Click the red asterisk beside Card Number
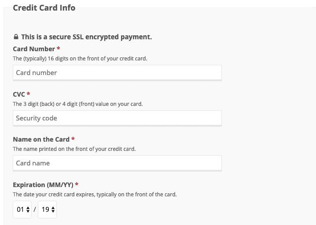The height and width of the screenshot is (225, 316). coord(58,48)
